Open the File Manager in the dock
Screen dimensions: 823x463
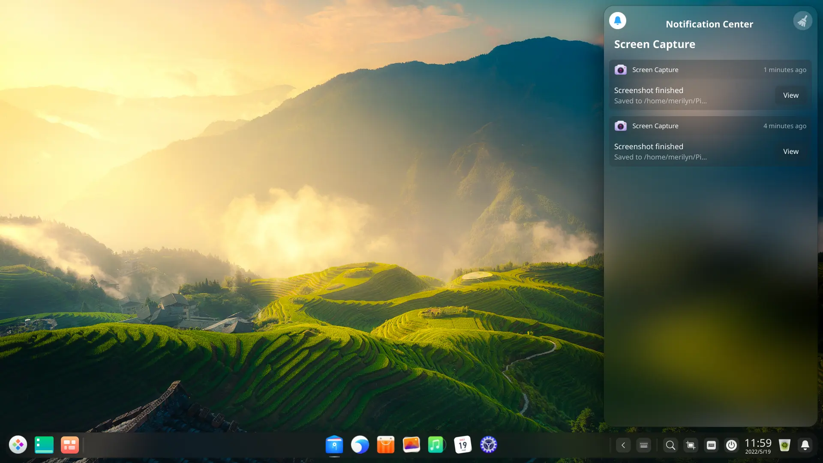pyautogui.click(x=334, y=445)
